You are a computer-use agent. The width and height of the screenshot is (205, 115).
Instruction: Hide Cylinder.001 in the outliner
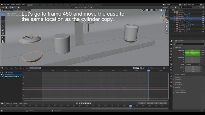pos(203,25)
